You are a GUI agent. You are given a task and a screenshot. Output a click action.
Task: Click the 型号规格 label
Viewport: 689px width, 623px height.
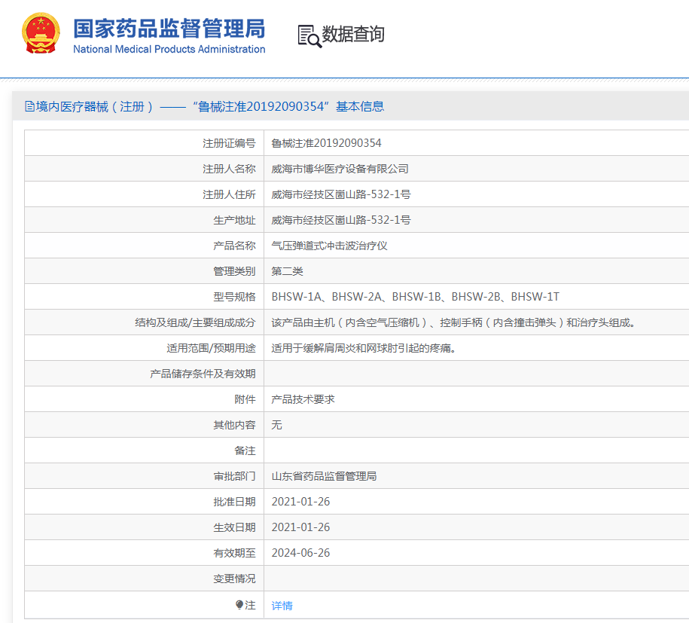(x=234, y=297)
